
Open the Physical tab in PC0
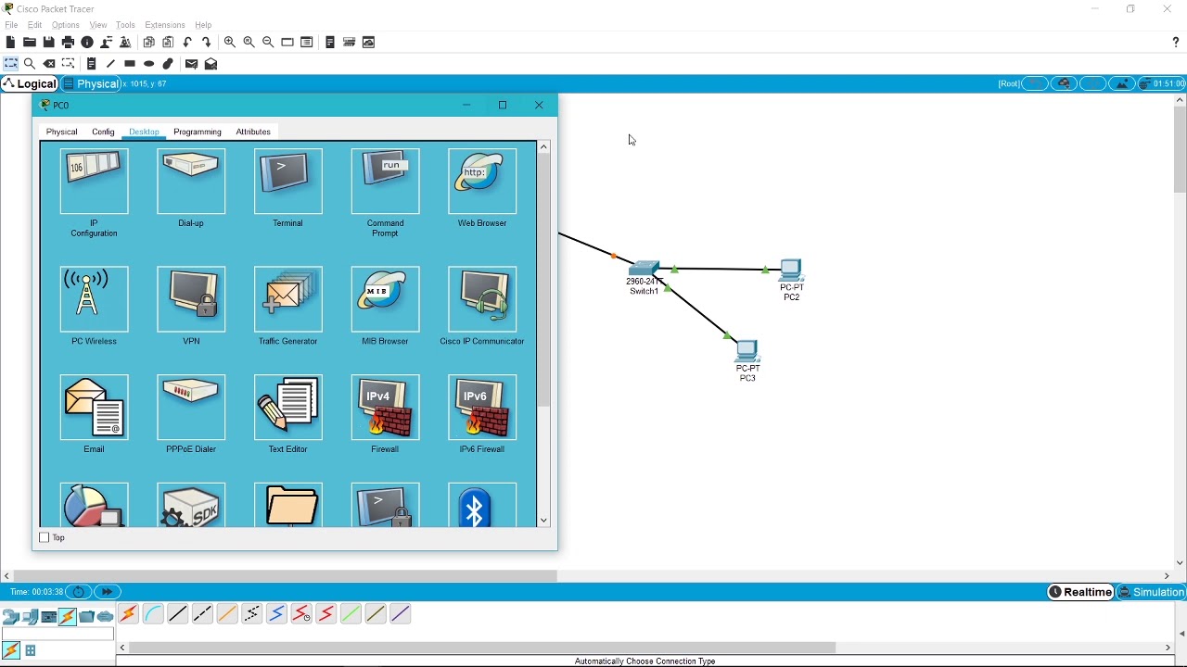[62, 132]
